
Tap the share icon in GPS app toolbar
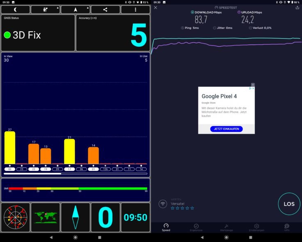105,9
